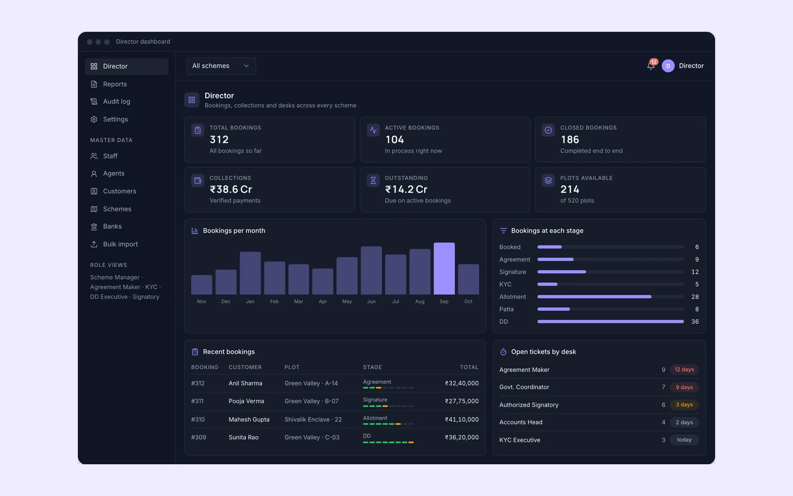The image size is (793, 496).
Task: Click the Authorized Signatory ticket row
Action: (x=599, y=405)
